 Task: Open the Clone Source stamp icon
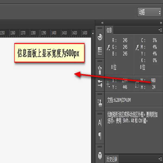click(x=100, y=103)
